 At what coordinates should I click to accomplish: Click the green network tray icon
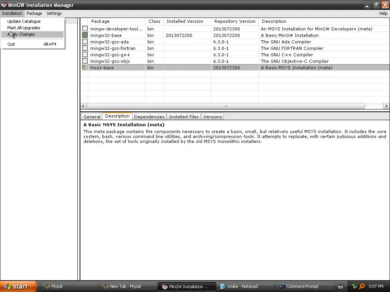pos(355,286)
